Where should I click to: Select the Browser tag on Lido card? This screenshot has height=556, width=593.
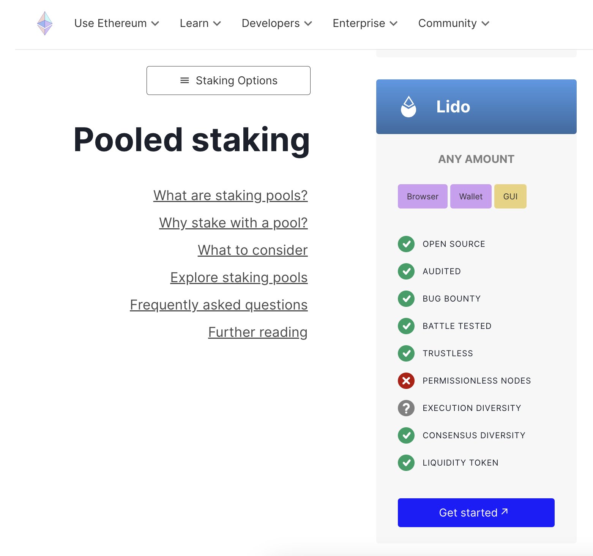(422, 196)
